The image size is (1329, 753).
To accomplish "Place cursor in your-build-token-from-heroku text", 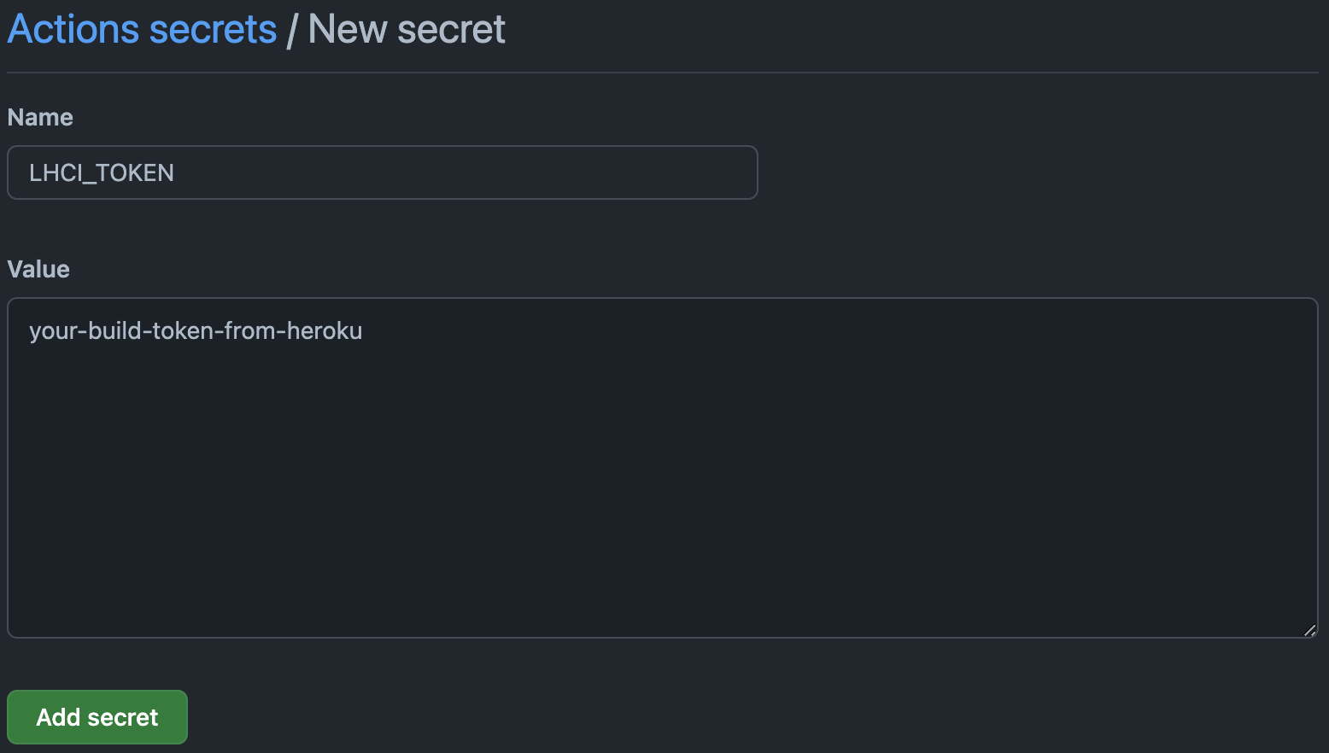I will (x=196, y=330).
